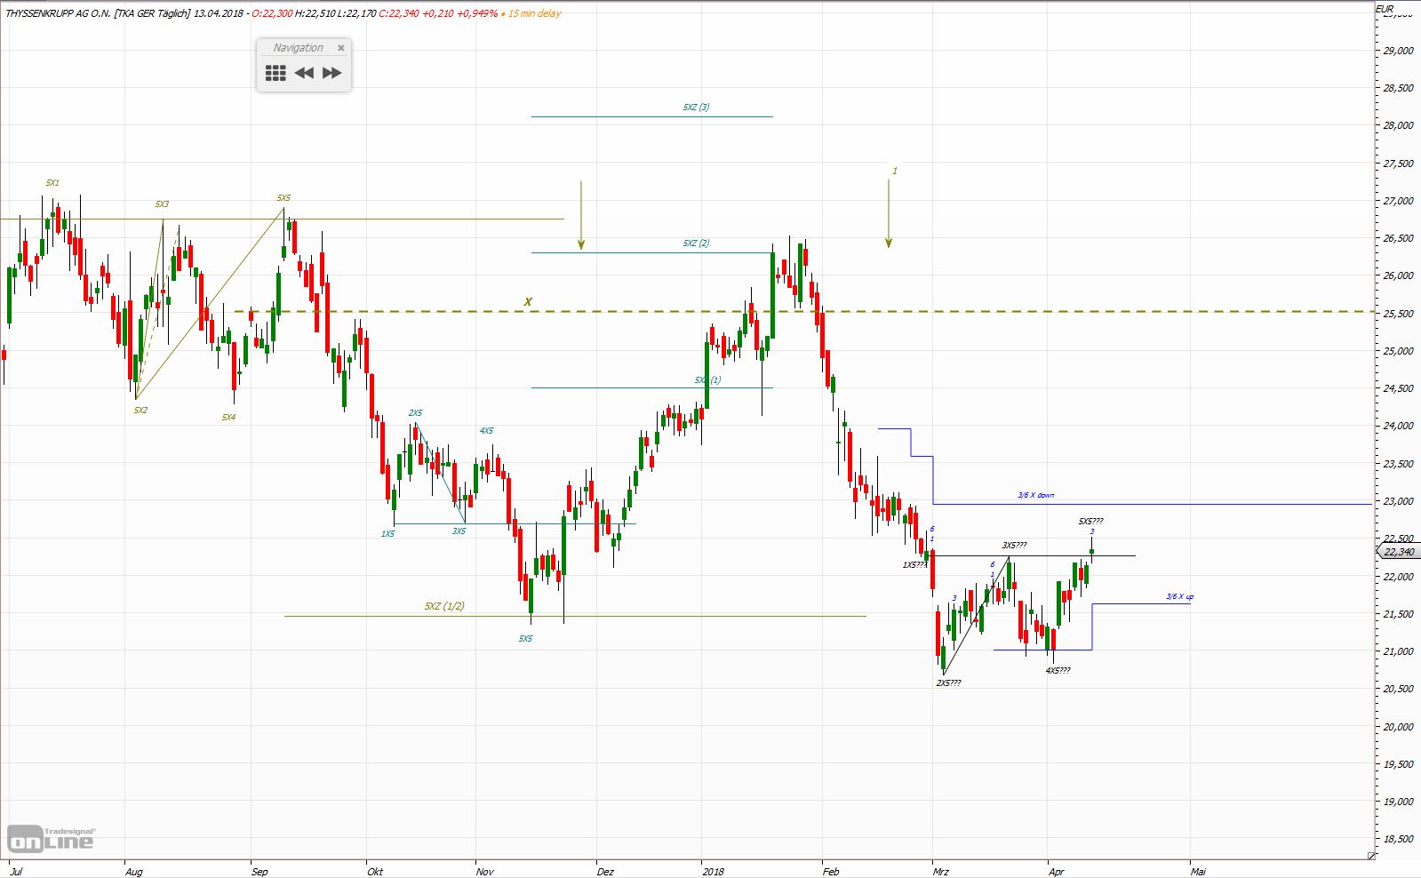Click the 23,000 price axis label
The height and width of the screenshot is (878, 1421).
click(1399, 501)
